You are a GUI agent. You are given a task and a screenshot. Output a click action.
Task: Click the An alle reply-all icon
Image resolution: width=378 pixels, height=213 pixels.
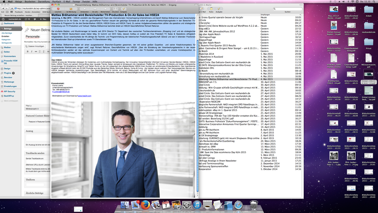(x=95, y=9)
